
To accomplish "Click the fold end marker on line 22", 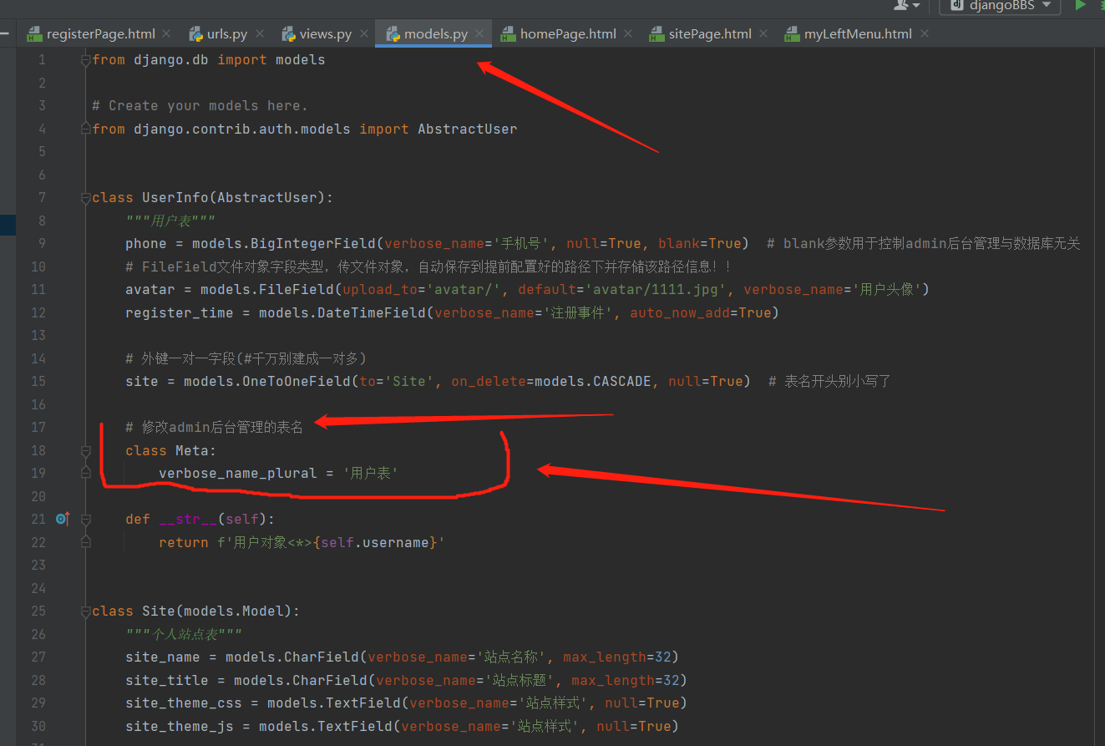I will pos(85,542).
